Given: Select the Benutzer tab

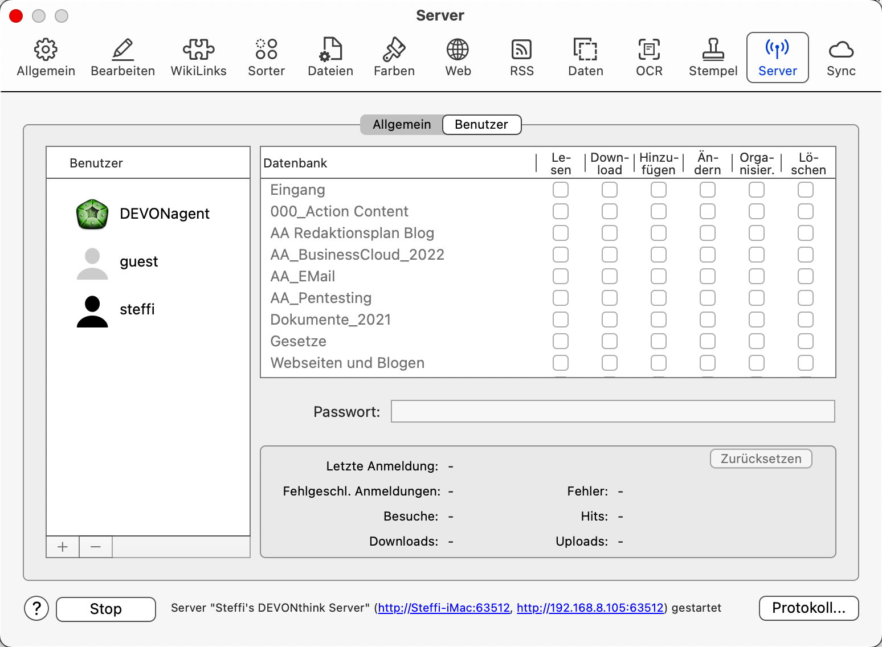Looking at the screenshot, I should pyautogui.click(x=481, y=125).
